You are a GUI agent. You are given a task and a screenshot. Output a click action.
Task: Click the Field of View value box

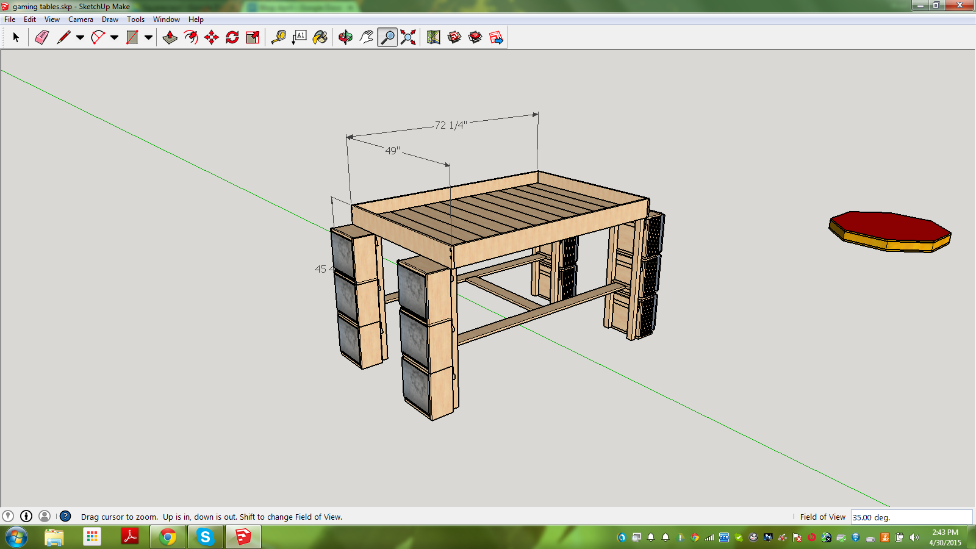[x=911, y=517]
